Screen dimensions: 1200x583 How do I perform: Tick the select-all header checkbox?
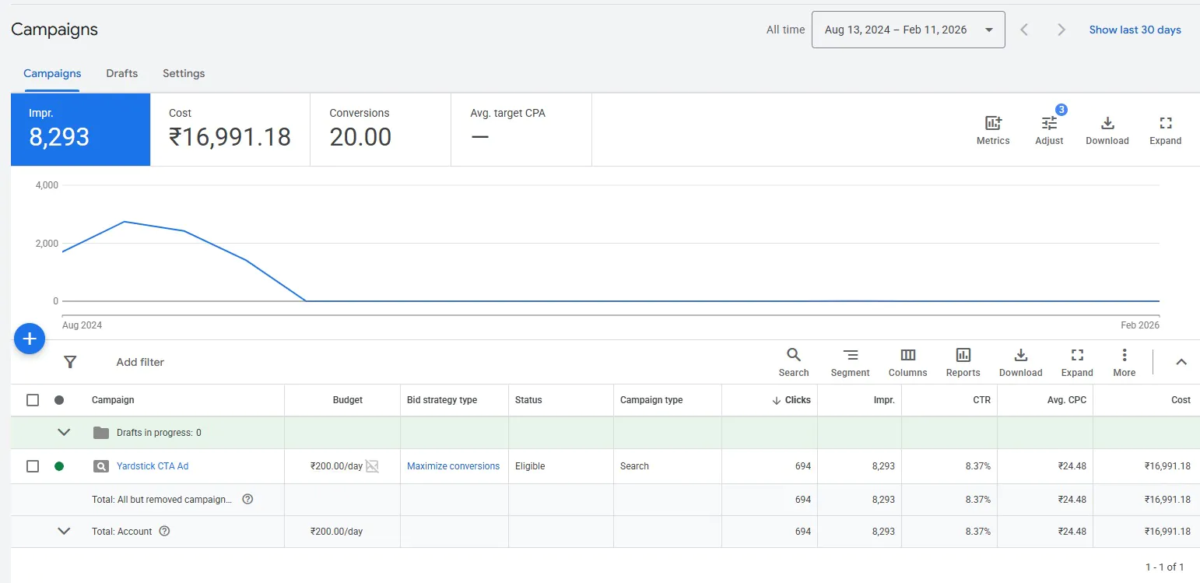click(x=33, y=400)
